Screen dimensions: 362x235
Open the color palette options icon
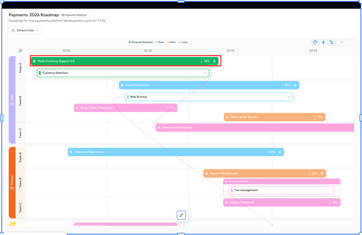[315, 42]
